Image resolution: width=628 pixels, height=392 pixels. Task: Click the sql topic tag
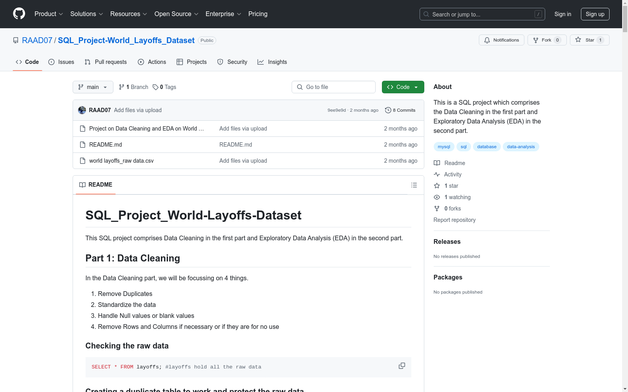point(464,147)
